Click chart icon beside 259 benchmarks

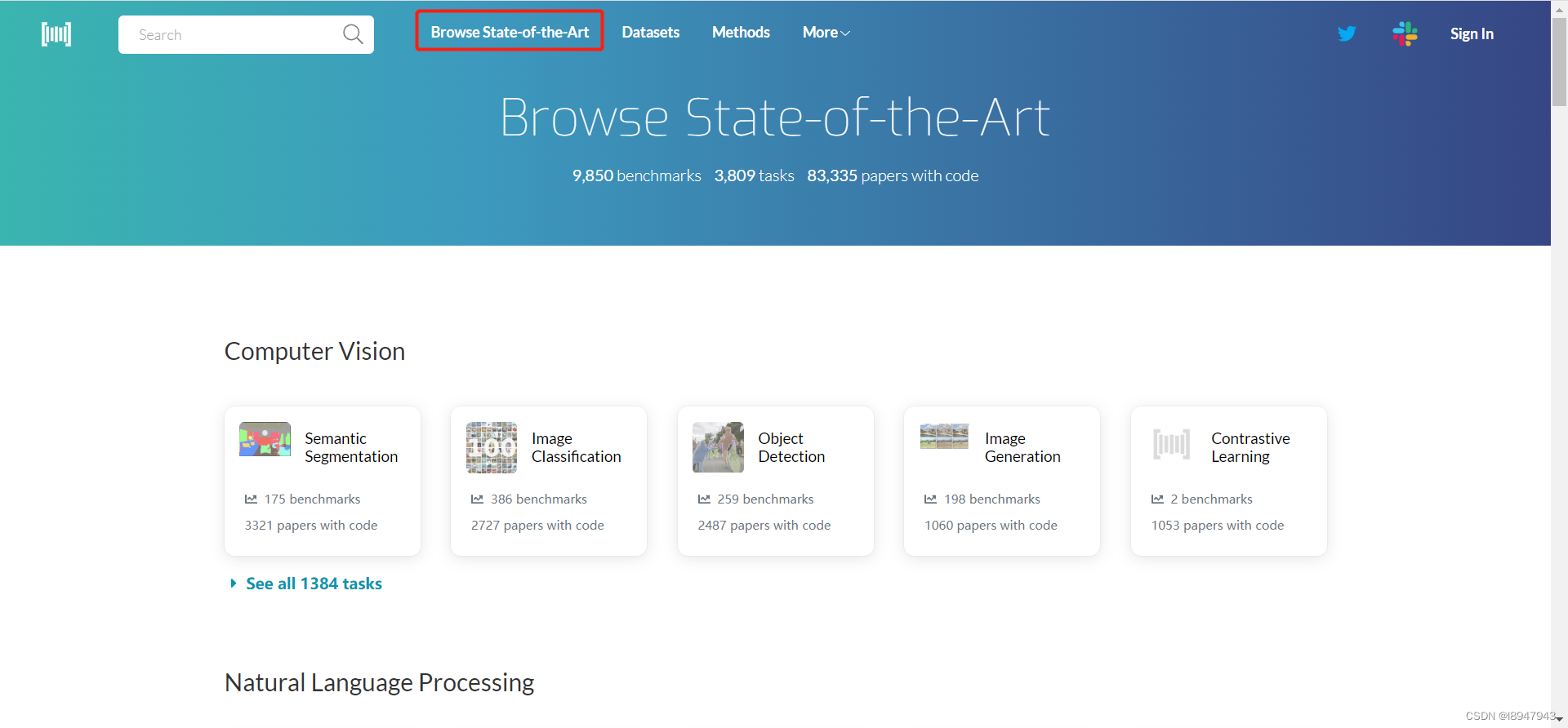coord(704,499)
